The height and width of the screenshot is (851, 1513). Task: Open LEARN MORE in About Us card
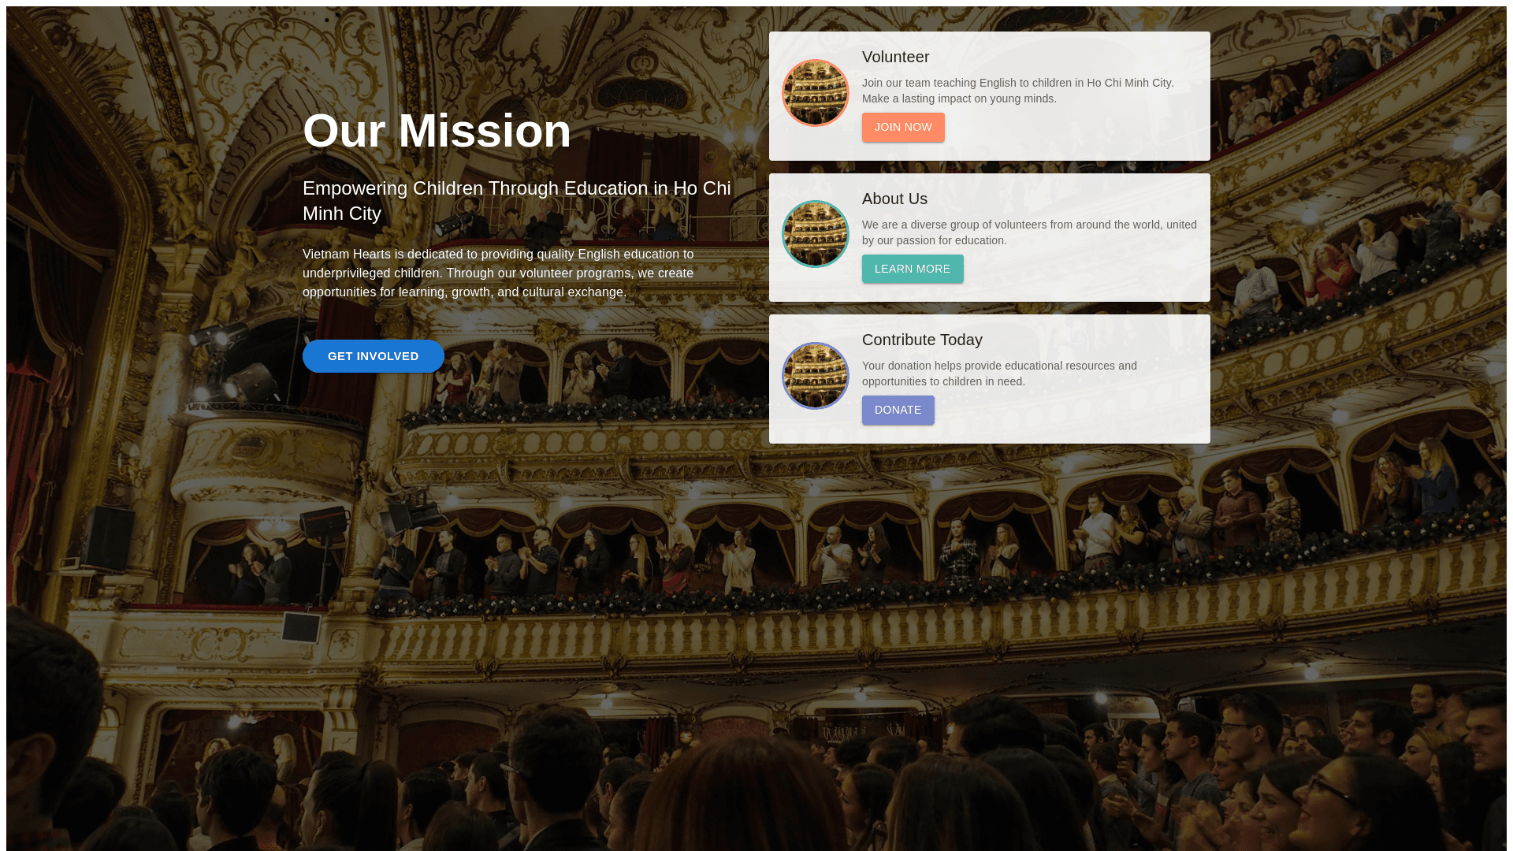(913, 269)
